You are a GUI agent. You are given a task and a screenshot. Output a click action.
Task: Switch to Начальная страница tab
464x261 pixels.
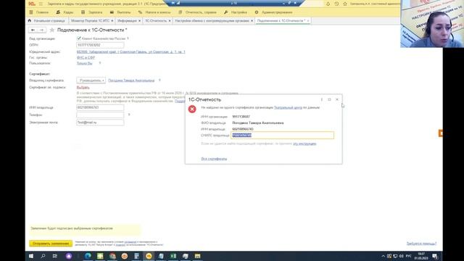click(46, 21)
